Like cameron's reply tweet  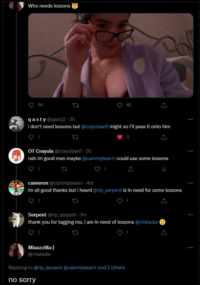(120, 200)
